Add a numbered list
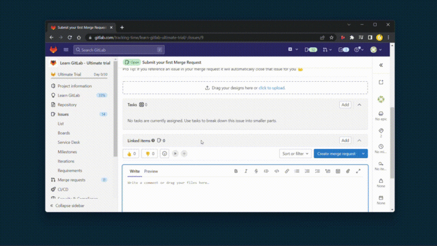 click(x=307, y=171)
